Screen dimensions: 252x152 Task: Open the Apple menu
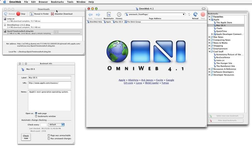point(4,2)
